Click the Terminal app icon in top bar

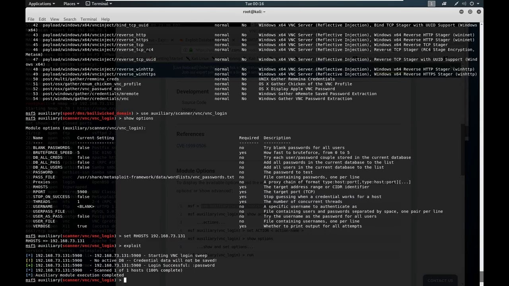88,4
